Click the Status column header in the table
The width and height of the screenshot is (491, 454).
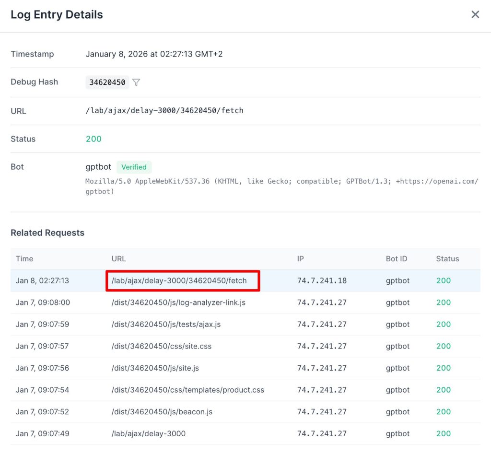coord(447,259)
